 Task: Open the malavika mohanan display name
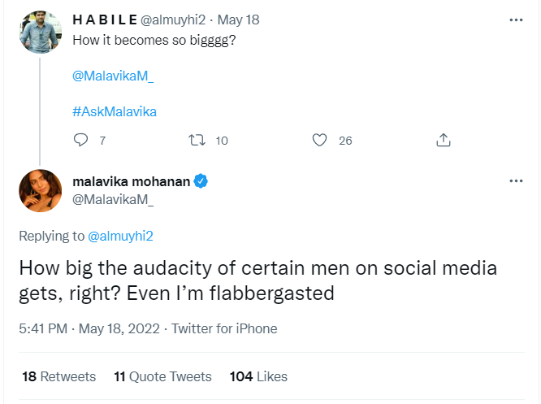(x=132, y=181)
